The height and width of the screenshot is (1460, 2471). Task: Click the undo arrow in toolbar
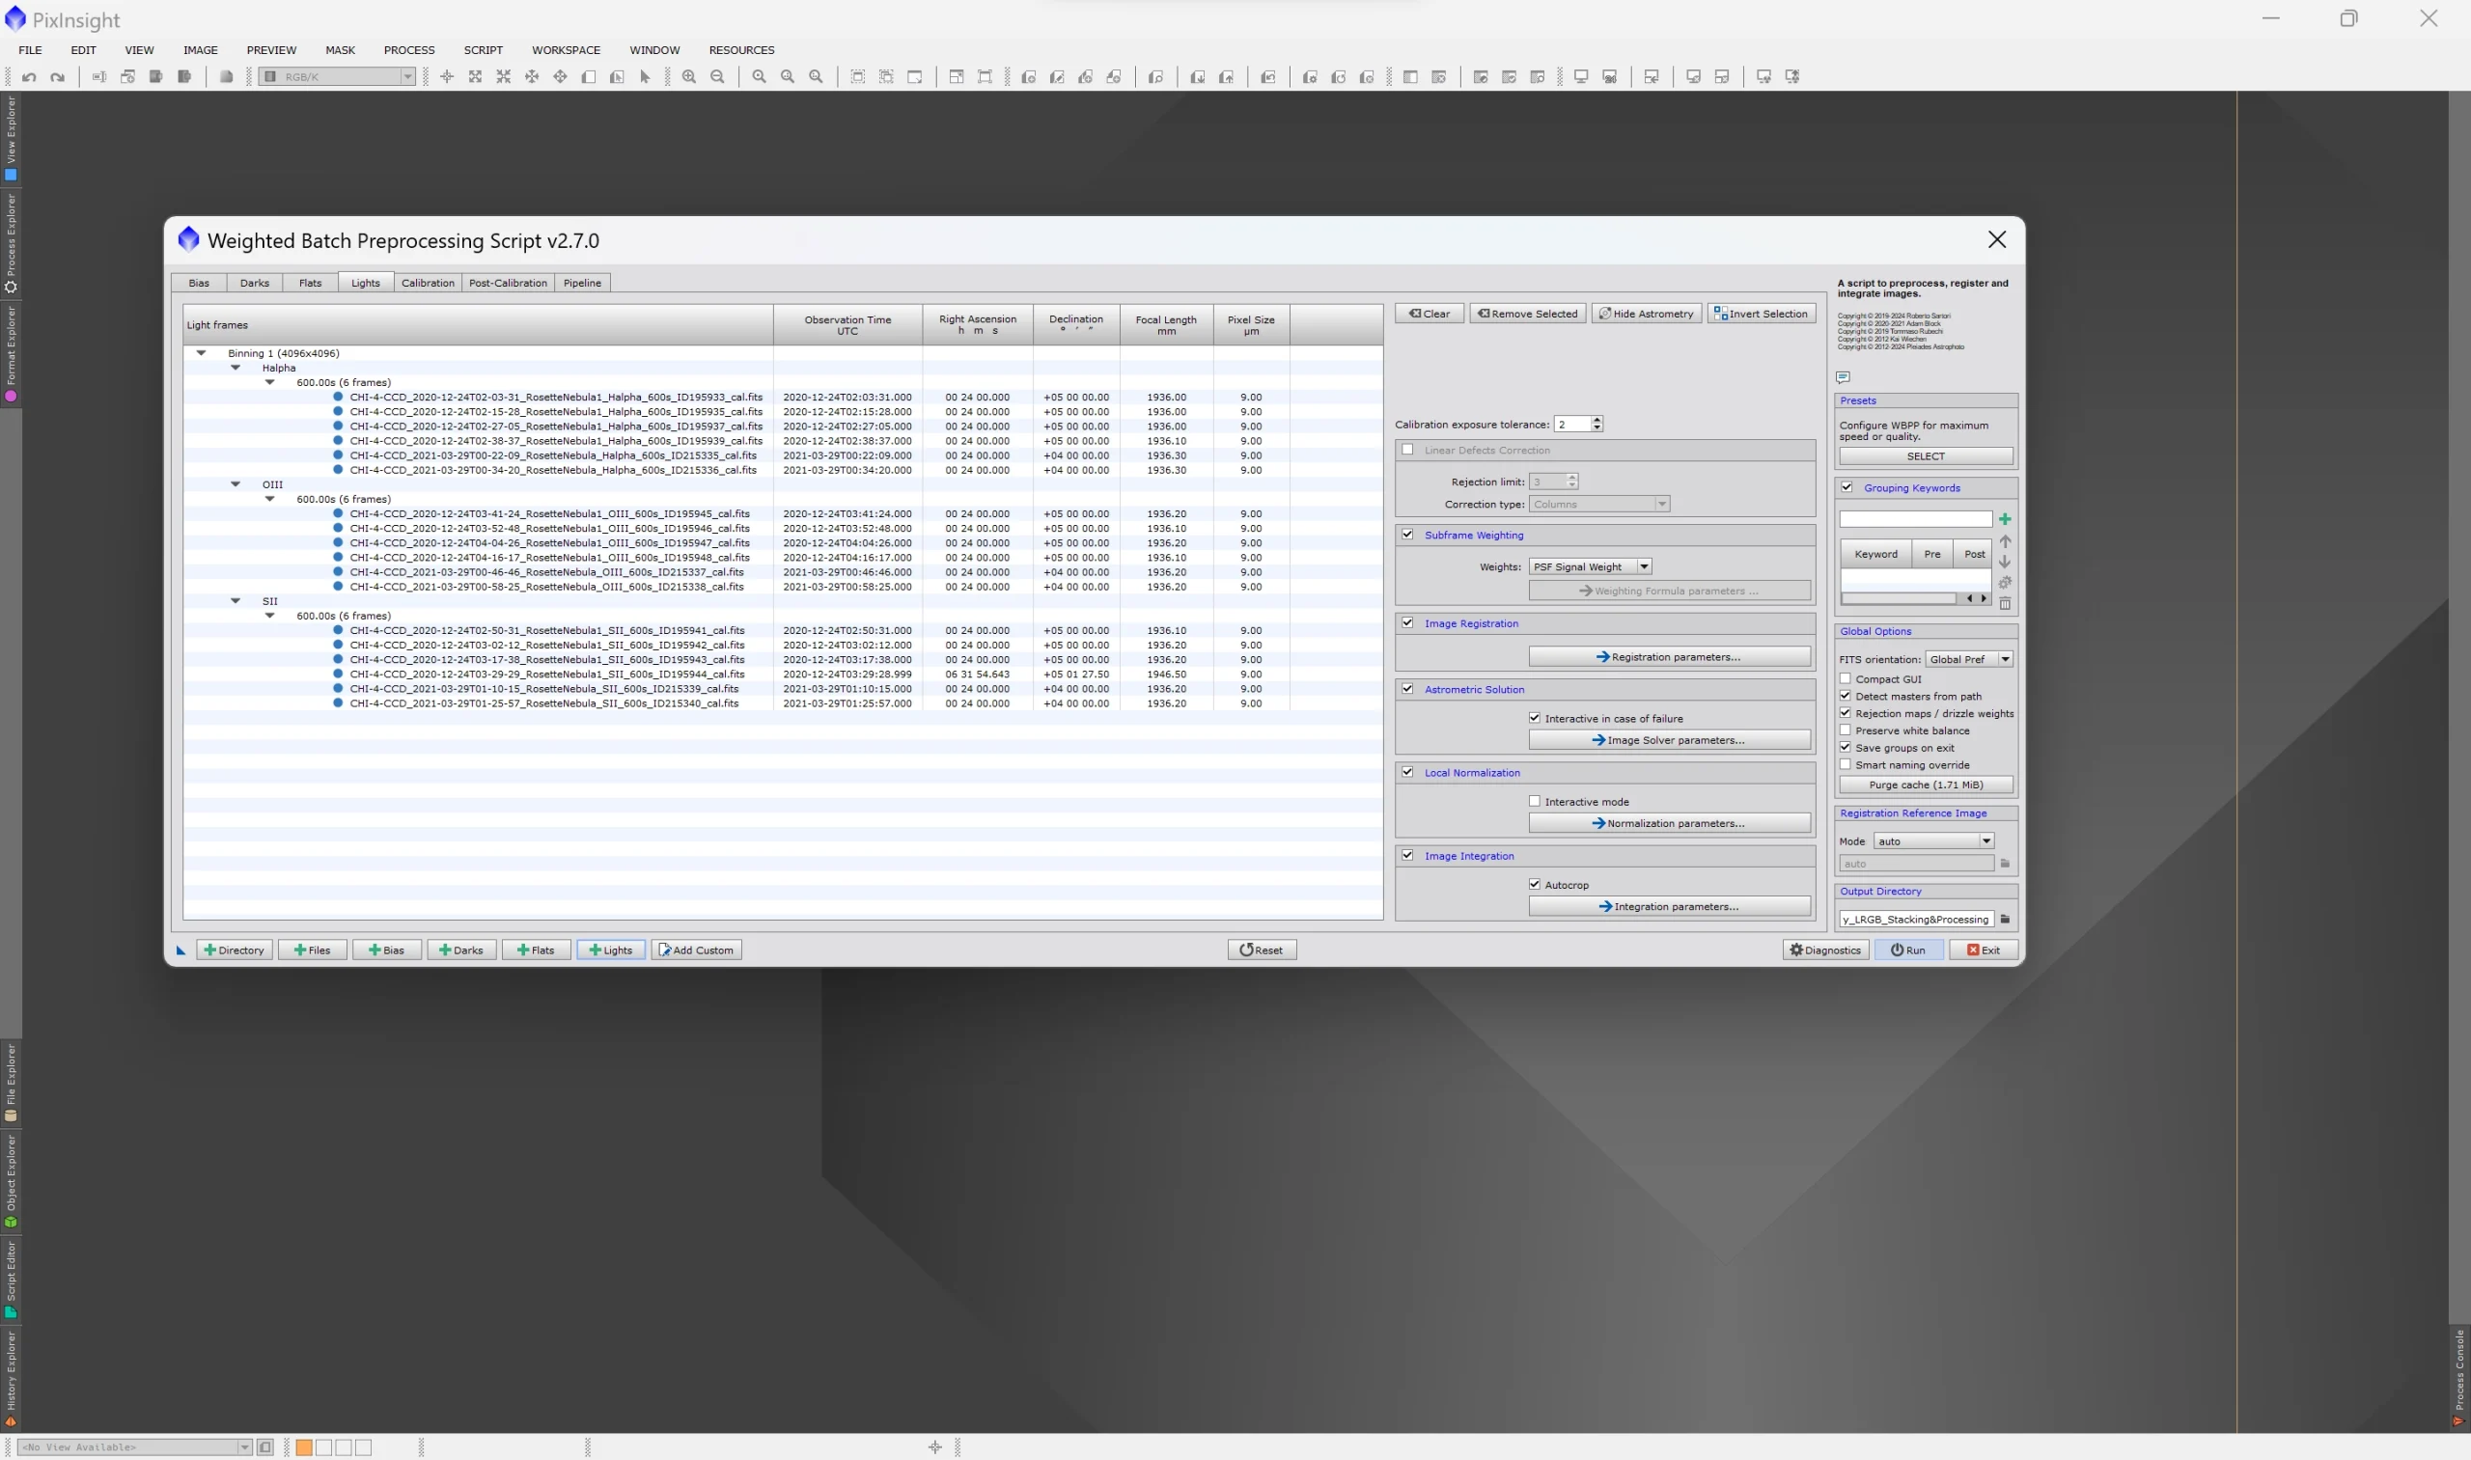click(30, 77)
